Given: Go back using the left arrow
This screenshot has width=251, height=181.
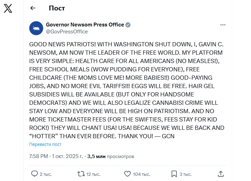Looking at the screenshot, I should (33, 8).
